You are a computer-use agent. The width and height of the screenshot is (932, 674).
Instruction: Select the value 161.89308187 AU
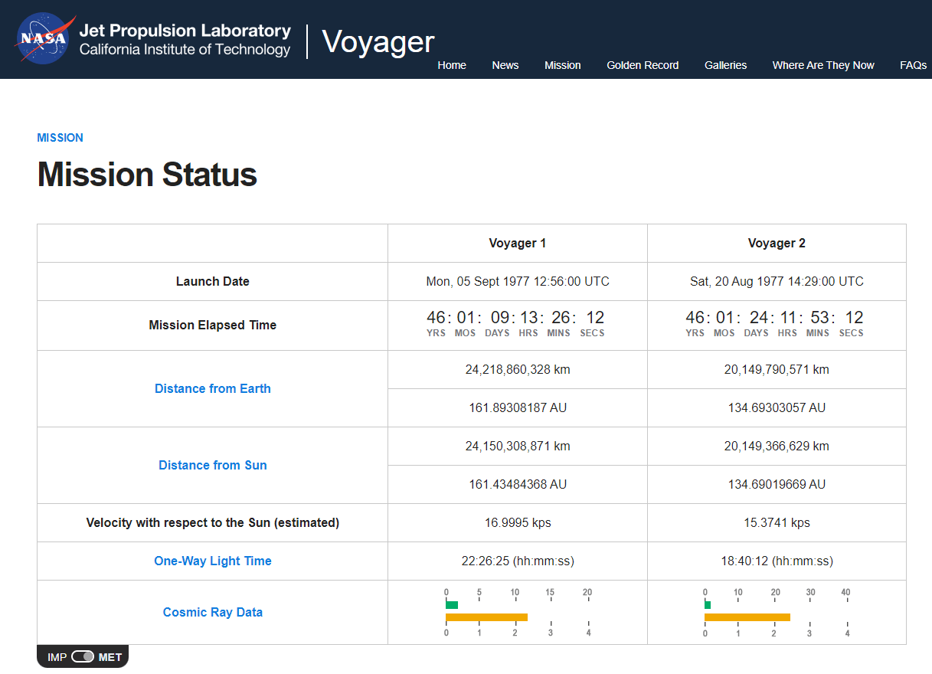(518, 407)
